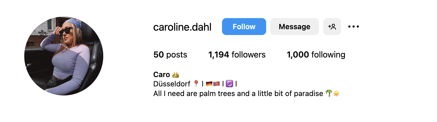
Task: Open a chat with the Message button
Action: pos(294,27)
